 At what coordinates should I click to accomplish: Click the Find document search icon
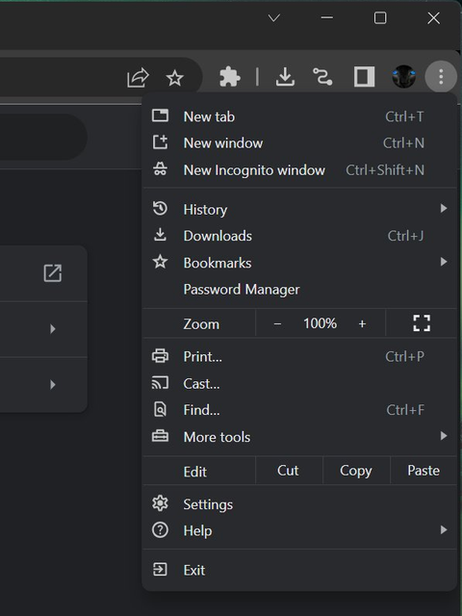[160, 409]
